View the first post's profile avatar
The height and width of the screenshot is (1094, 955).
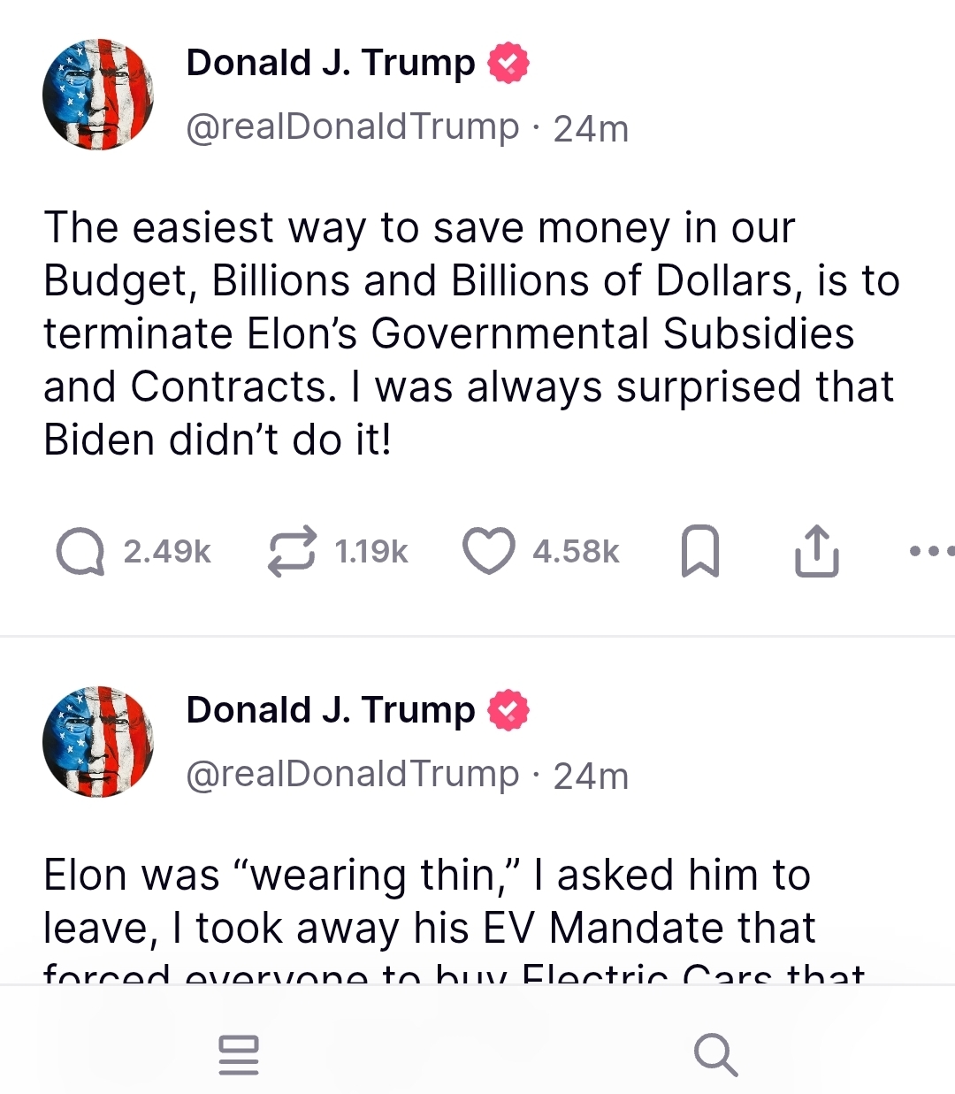(x=98, y=94)
